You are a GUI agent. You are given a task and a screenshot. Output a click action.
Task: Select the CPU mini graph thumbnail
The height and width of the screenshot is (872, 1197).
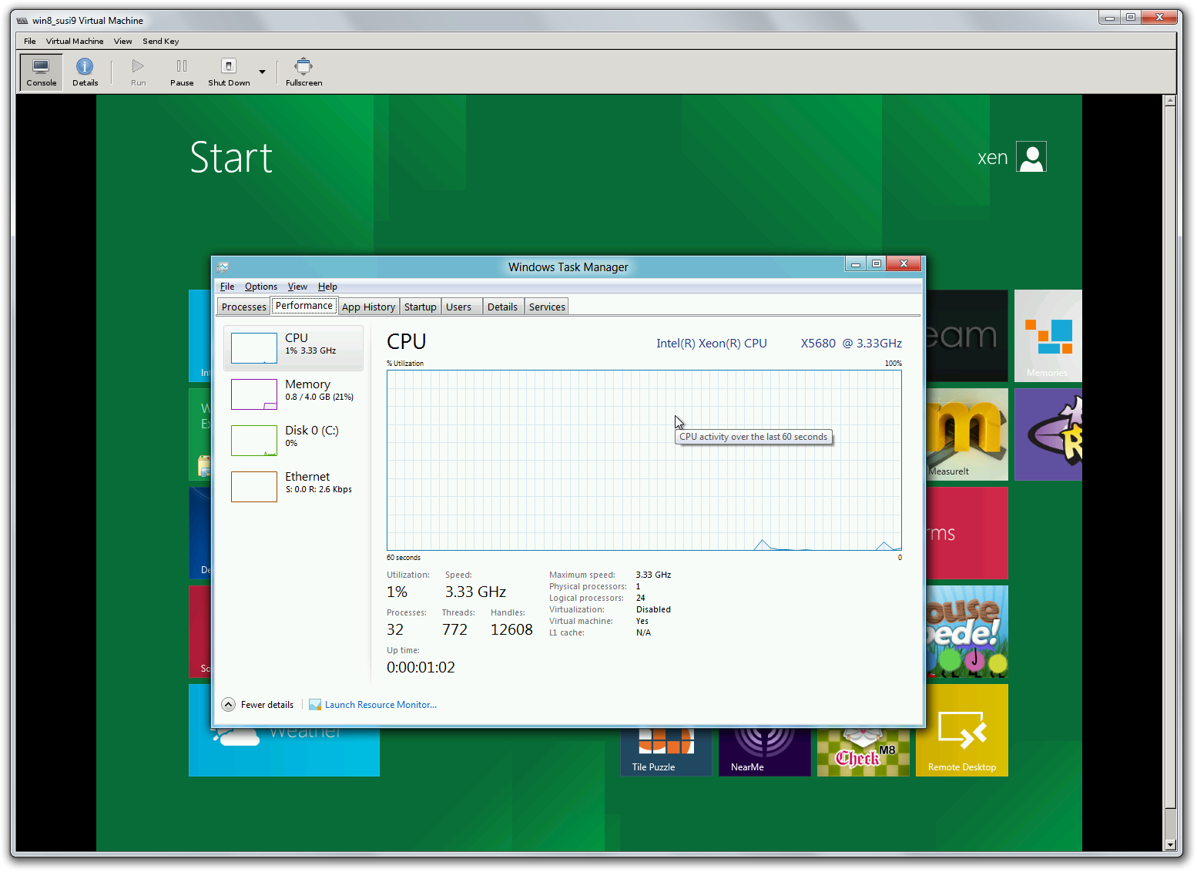(x=254, y=348)
